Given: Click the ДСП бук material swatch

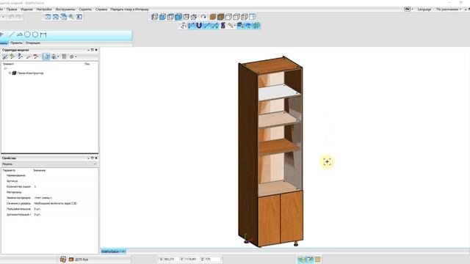Looking at the screenshot, I should (x=71, y=260).
